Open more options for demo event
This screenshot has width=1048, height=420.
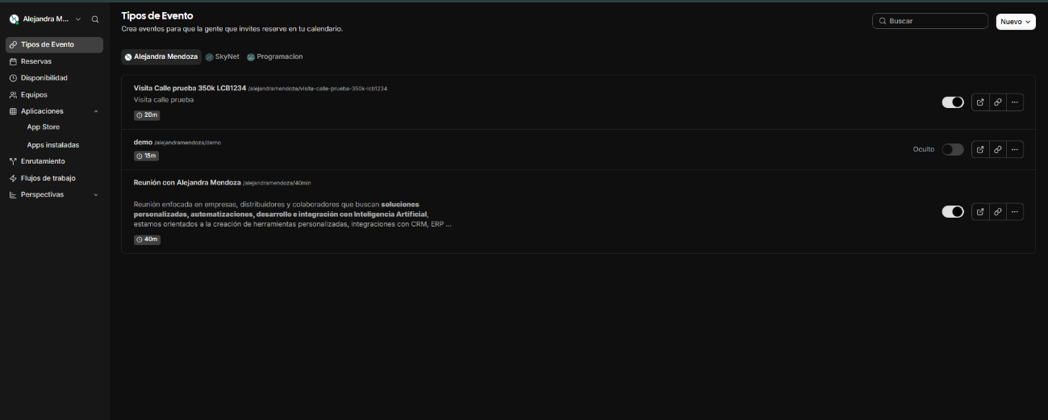[x=1015, y=149]
